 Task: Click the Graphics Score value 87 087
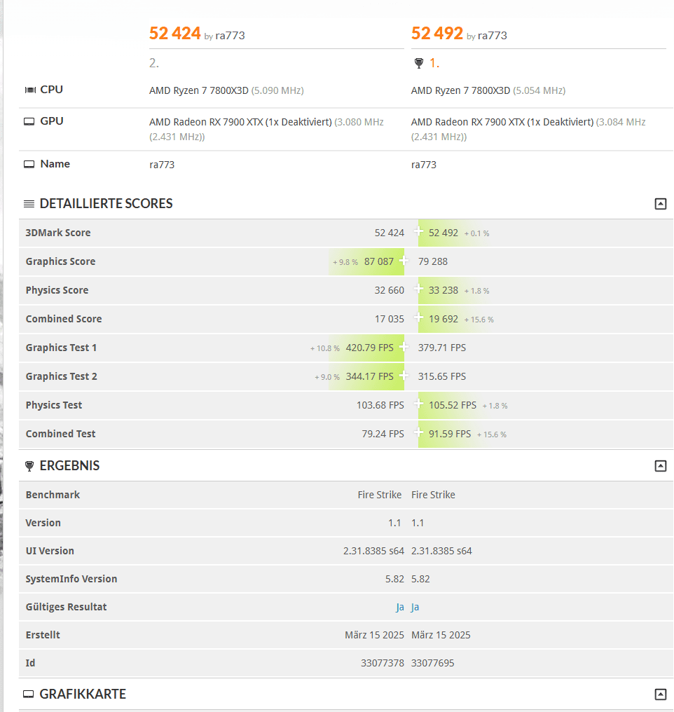(379, 262)
